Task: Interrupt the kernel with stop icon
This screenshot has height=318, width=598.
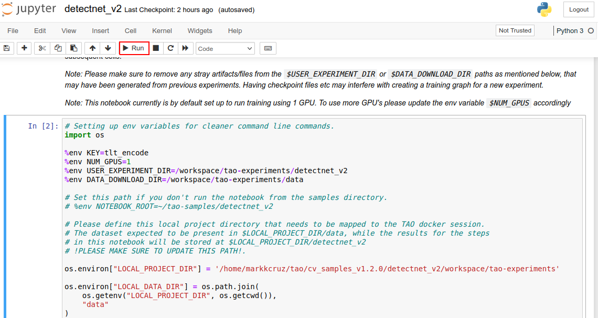Action: pos(156,48)
